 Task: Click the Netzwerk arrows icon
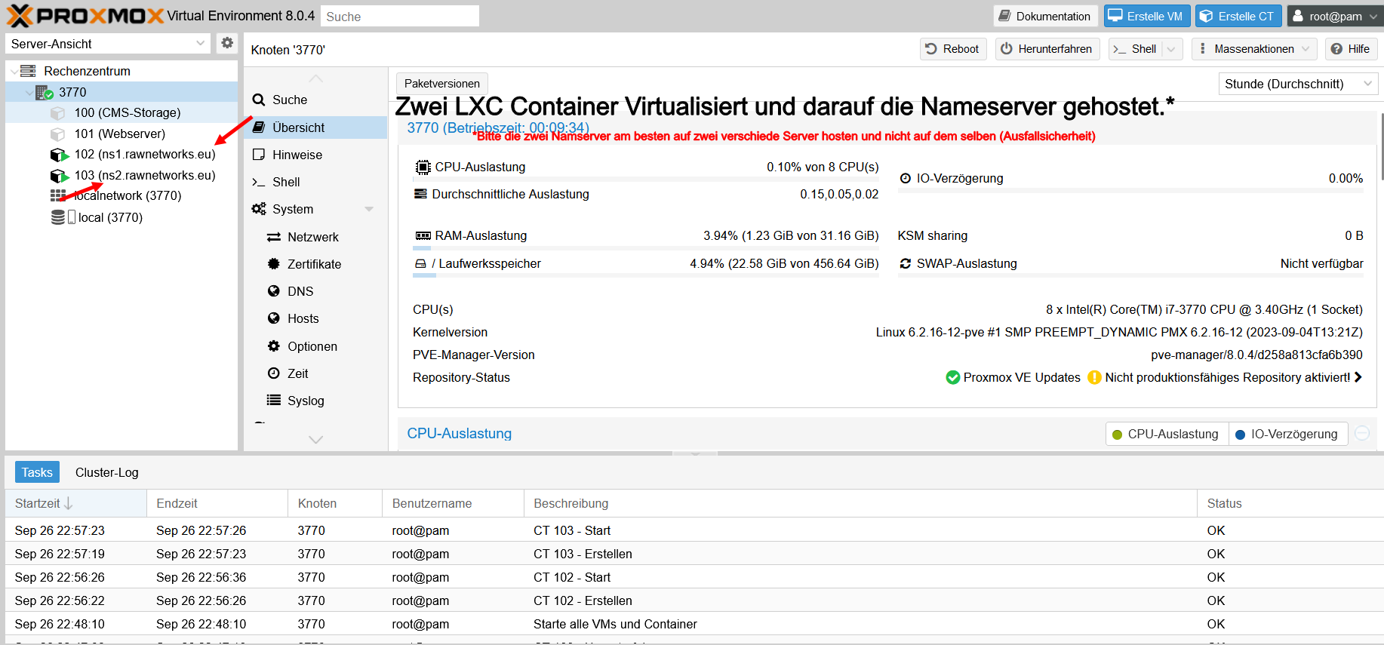pyautogui.click(x=274, y=237)
